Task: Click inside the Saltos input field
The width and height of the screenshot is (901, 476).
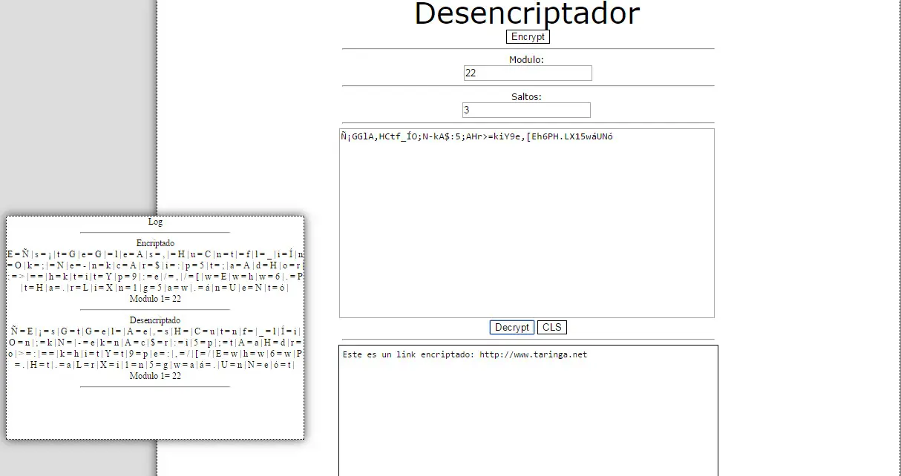Action: point(525,110)
